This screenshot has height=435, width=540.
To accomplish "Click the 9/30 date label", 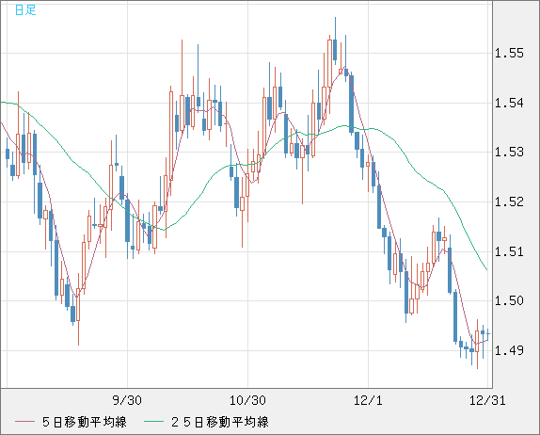I will pyautogui.click(x=127, y=400).
